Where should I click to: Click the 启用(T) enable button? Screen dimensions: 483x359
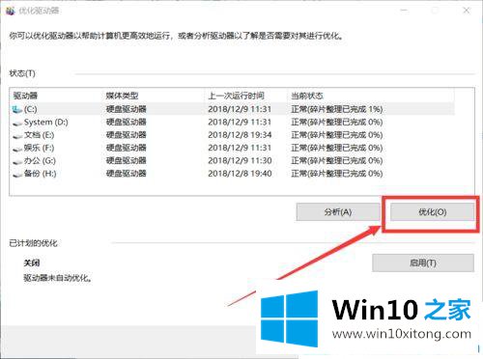click(423, 262)
